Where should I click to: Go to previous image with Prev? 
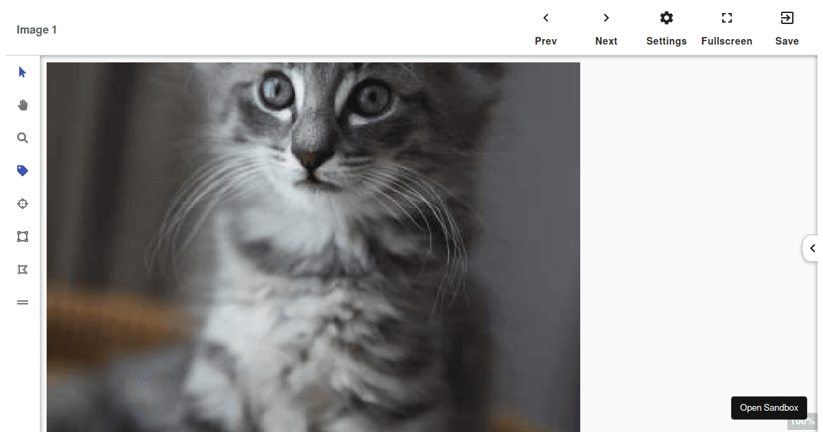click(546, 29)
